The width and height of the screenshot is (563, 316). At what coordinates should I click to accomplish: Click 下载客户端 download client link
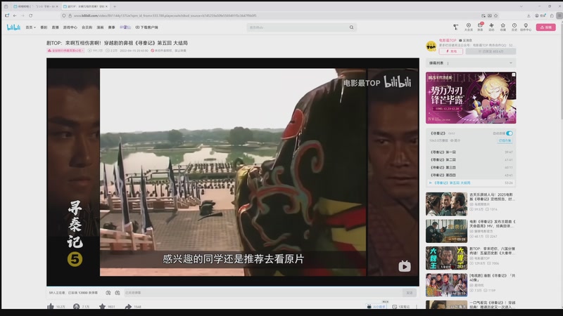click(x=147, y=27)
